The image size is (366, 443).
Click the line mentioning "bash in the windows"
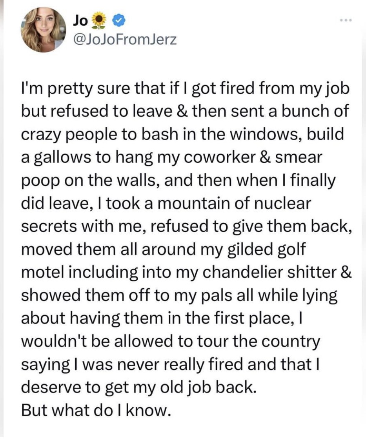point(182,134)
